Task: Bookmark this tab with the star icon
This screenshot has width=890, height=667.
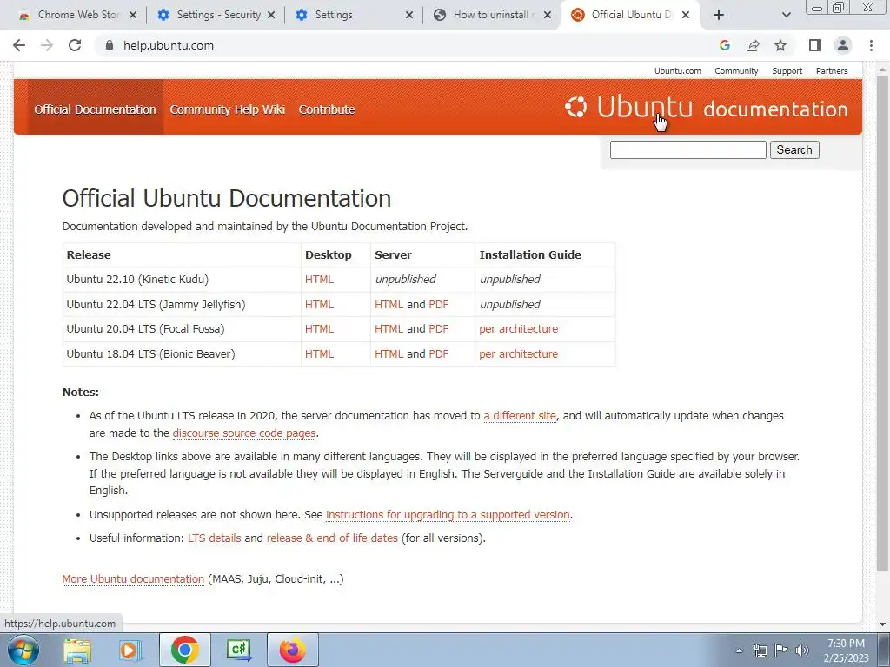Action: [x=780, y=45]
